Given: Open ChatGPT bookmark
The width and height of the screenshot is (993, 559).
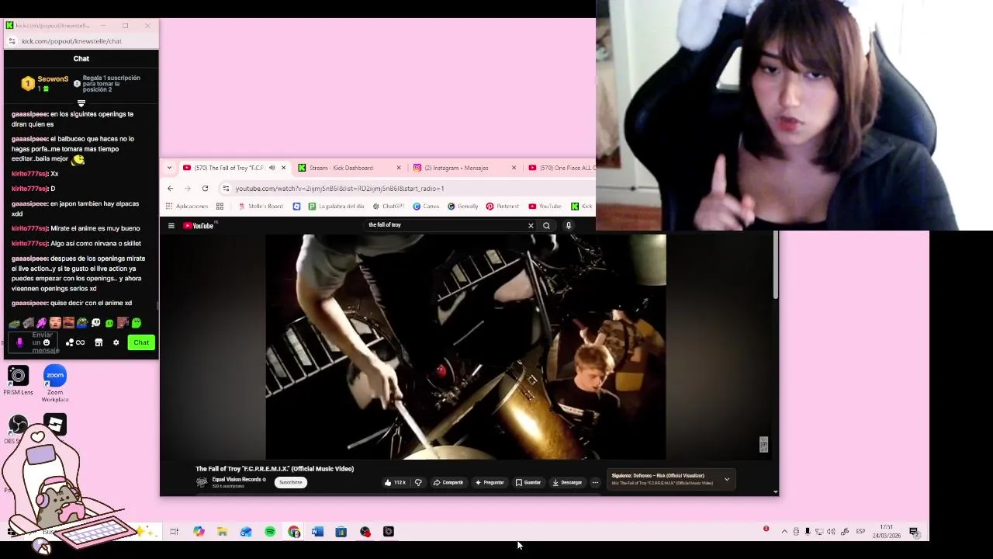Looking at the screenshot, I should pyautogui.click(x=389, y=207).
